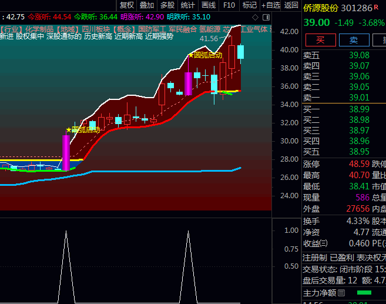The width and height of the screenshot is (386, 304).
Task: Click the 净资 value 4.77
Action: [361, 232]
